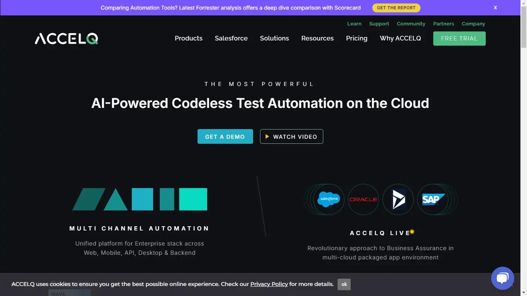The width and height of the screenshot is (527, 296).
Task: Go to the Pricing page
Action: point(356,38)
